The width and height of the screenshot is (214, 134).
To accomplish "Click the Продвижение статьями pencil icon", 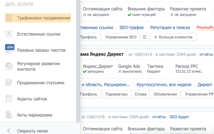I will pos(9,83).
